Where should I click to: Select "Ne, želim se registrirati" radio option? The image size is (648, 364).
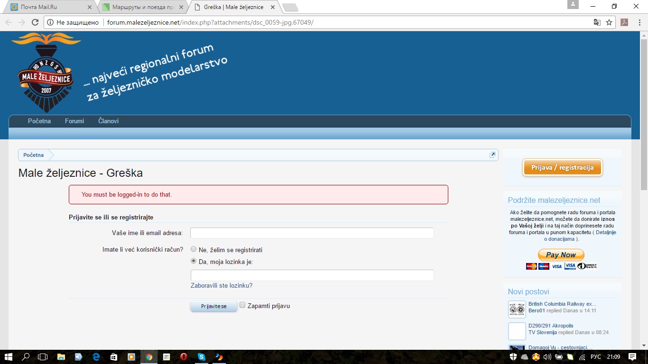coord(194,249)
